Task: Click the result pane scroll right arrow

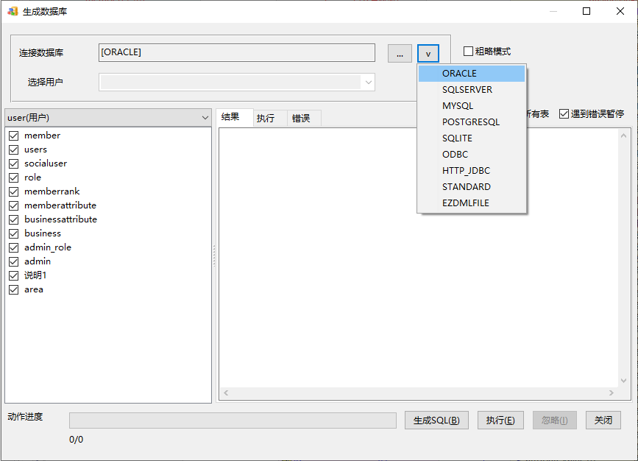Action: 612,393
